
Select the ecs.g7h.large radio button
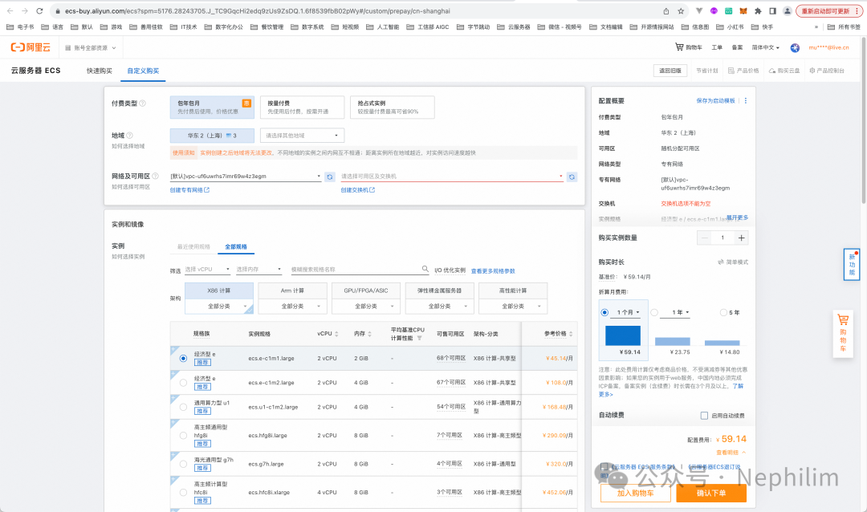tap(183, 464)
